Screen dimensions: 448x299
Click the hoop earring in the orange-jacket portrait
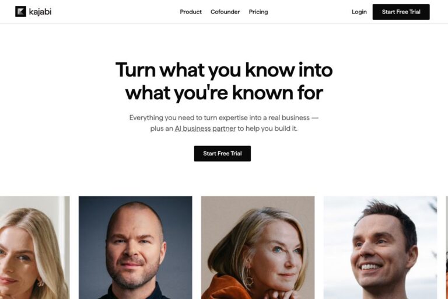point(249,281)
